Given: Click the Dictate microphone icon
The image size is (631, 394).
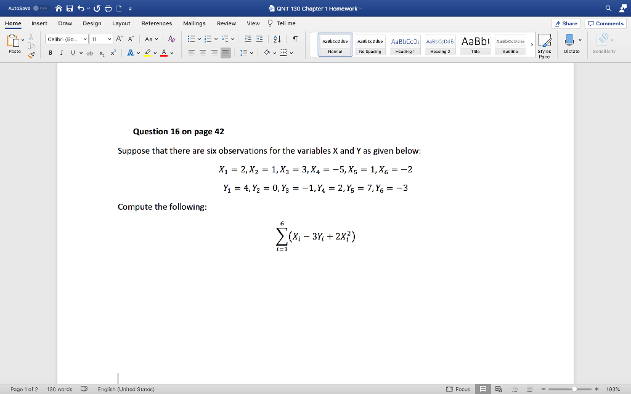Looking at the screenshot, I should (x=568, y=41).
